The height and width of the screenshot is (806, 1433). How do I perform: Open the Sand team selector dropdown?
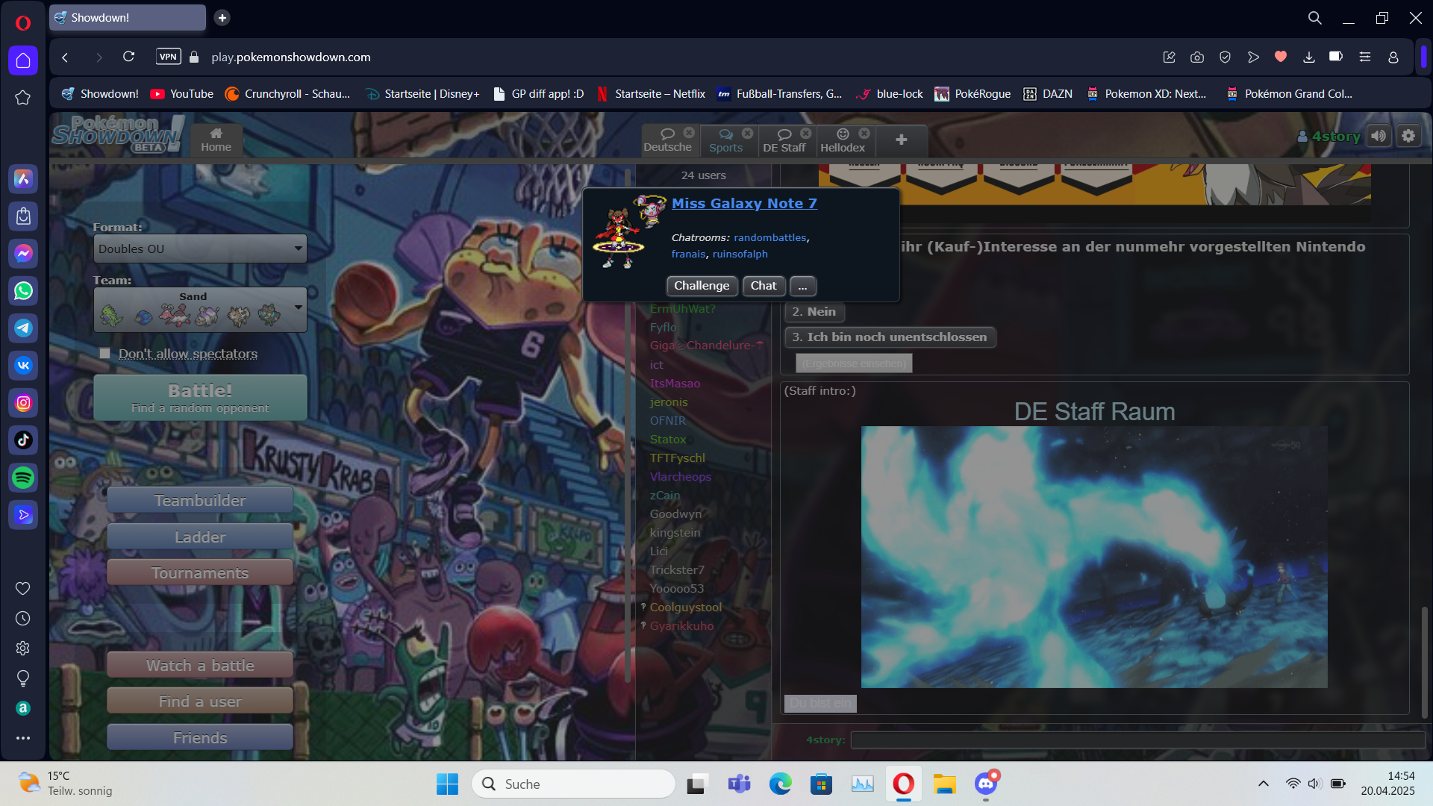(x=200, y=310)
